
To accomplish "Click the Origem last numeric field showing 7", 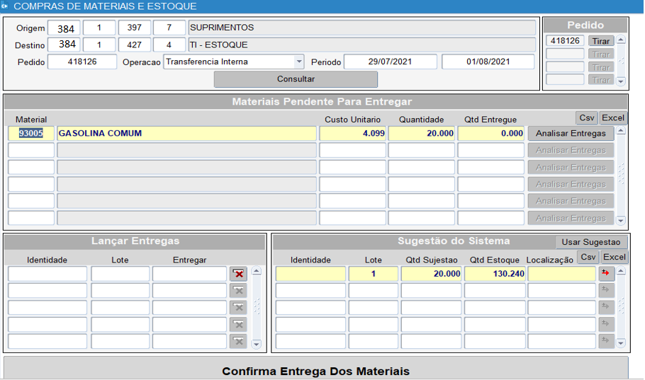I will pyautogui.click(x=169, y=28).
